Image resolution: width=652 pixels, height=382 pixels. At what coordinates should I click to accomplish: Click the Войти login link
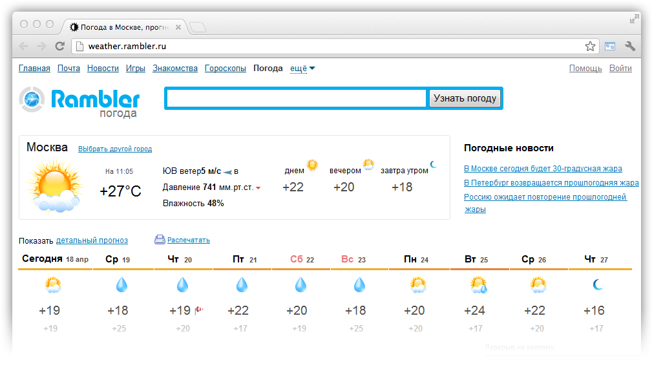point(620,69)
